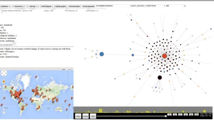Zoom in the map with plus button
The width and height of the screenshot is (214, 123).
pos(4,86)
